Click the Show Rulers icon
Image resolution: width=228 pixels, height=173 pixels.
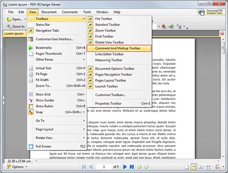click(x=31, y=106)
